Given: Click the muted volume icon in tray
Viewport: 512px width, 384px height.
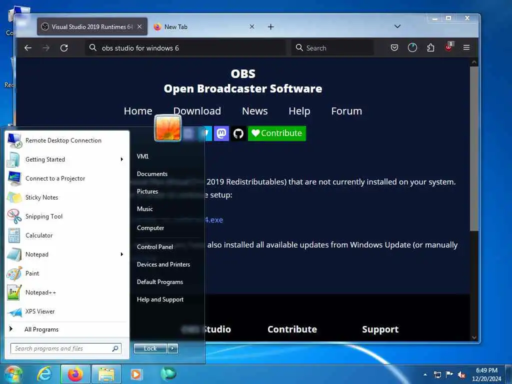Looking at the screenshot, I should pyautogui.click(x=461, y=375).
